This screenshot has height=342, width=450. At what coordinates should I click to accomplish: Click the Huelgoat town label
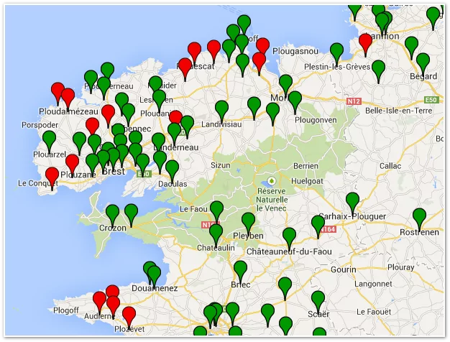[x=307, y=181]
